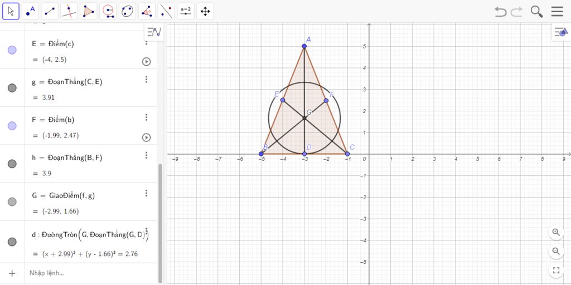Viewport: 571px width, 285px height.
Task: Play animation for point E
Action: click(x=146, y=61)
